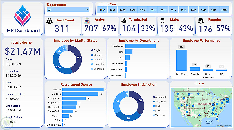Expand the Department dropdown chevron arrow
234x130 pixels.
(87, 10)
